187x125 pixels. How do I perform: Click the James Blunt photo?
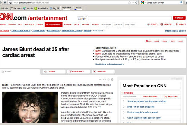[30, 108]
